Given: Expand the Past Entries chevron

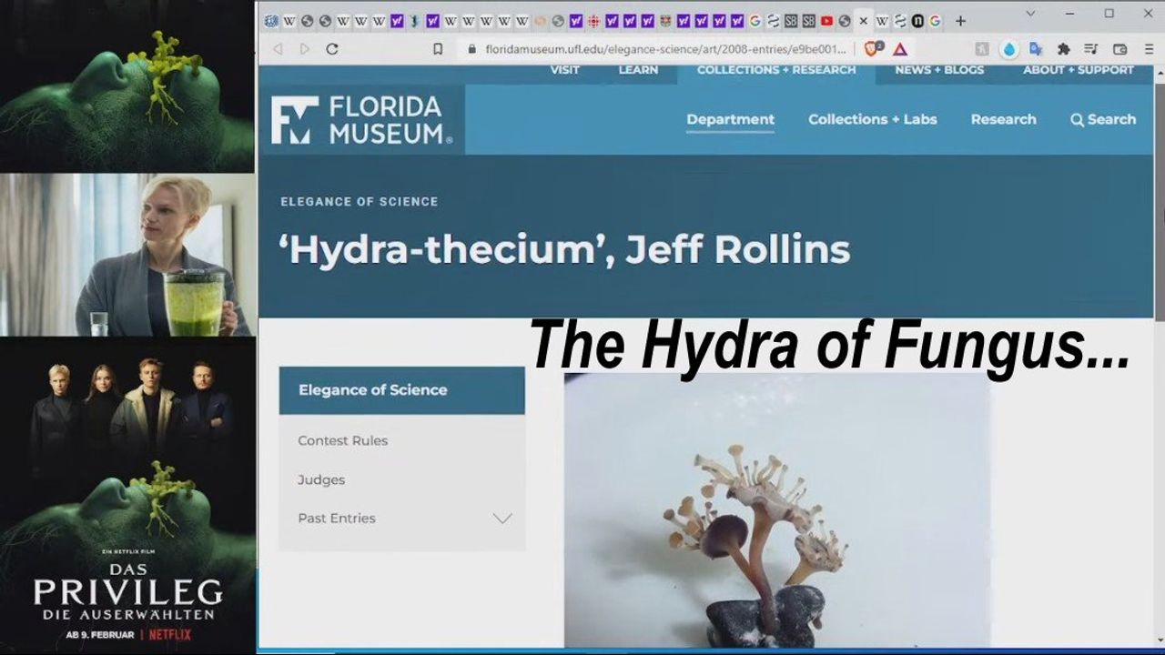Looking at the screenshot, I should click(x=502, y=519).
